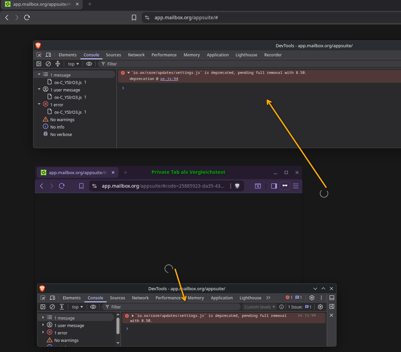
Task: Open the Recorder tab in the upper DevTools window
Action: [x=273, y=55]
